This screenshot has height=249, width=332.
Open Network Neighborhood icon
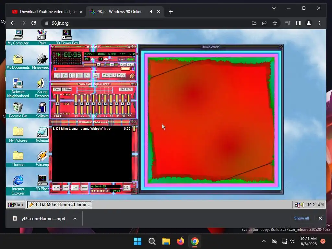click(18, 88)
